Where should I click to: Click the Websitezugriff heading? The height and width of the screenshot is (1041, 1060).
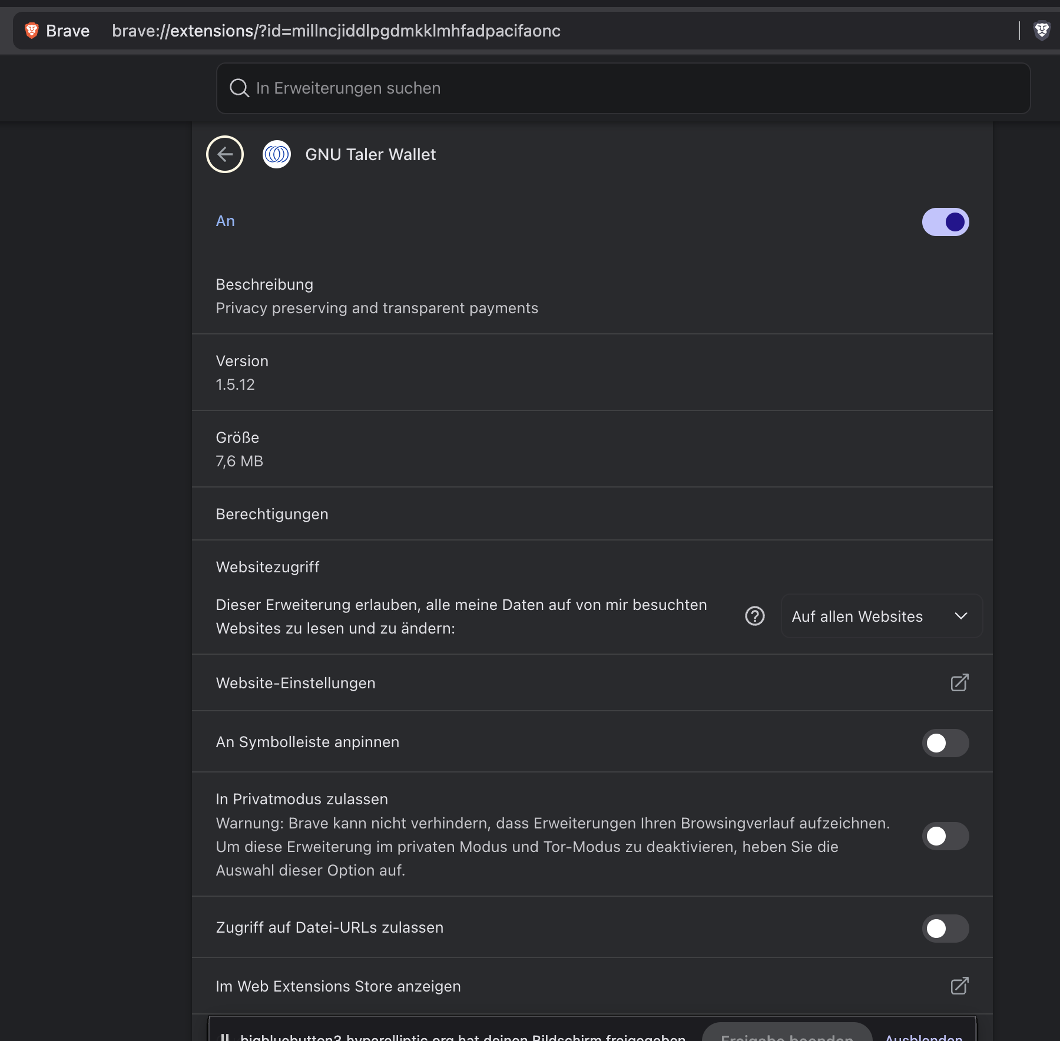[267, 567]
